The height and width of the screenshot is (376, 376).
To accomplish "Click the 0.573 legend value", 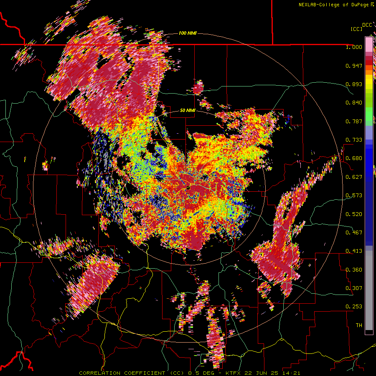I will pyautogui.click(x=354, y=196).
